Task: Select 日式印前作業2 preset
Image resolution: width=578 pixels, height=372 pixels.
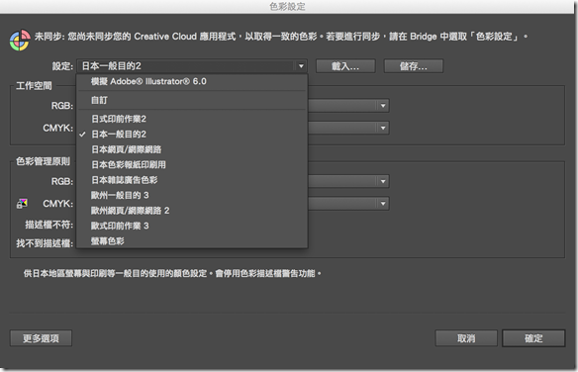Action: (192, 119)
